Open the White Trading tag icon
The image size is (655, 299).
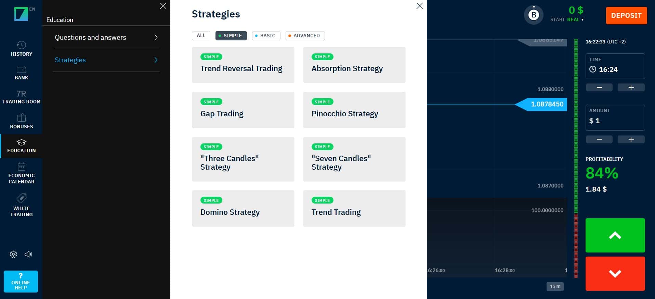[x=21, y=198]
